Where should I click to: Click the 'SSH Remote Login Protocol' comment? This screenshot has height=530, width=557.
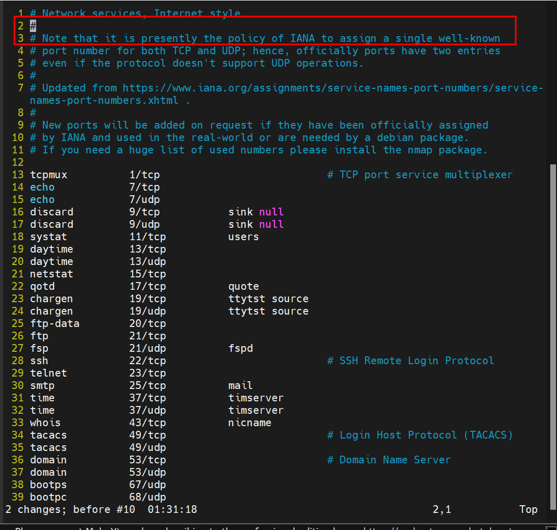(410, 361)
